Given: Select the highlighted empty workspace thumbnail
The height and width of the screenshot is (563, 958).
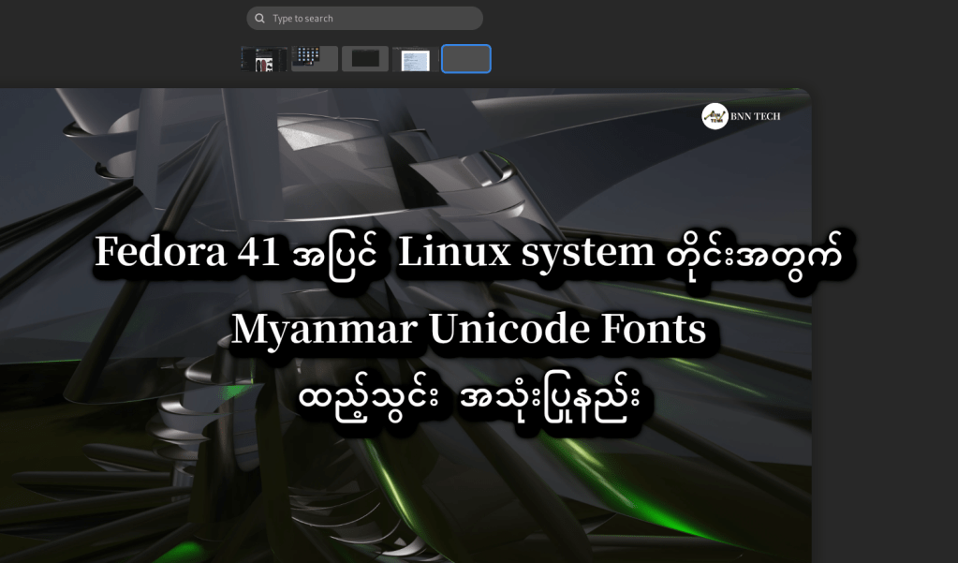Looking at the screenshot, I should [466, 58].
